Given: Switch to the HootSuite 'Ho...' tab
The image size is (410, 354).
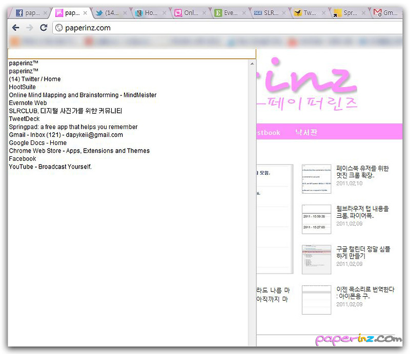Looking at the screenshot, I should pyautogui.click(x=151, y=13).
